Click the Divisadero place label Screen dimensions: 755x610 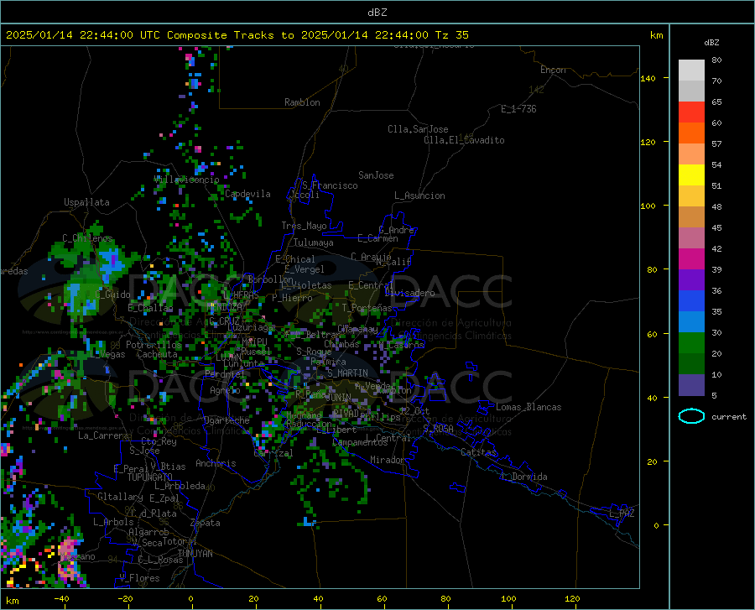click(409, 293)
